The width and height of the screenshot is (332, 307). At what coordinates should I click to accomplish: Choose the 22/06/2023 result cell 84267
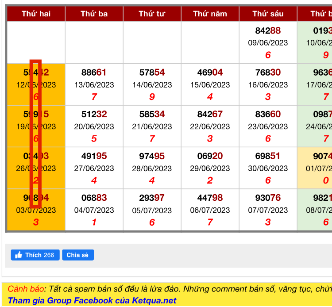coord(210,126)
